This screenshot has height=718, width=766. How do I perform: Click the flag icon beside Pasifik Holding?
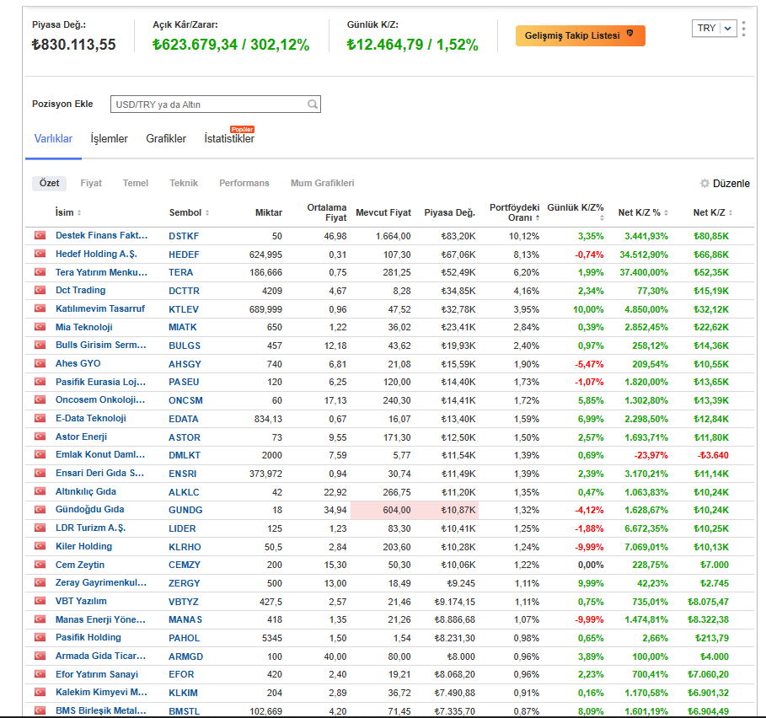pyautogui.click(x=40, y=637)
